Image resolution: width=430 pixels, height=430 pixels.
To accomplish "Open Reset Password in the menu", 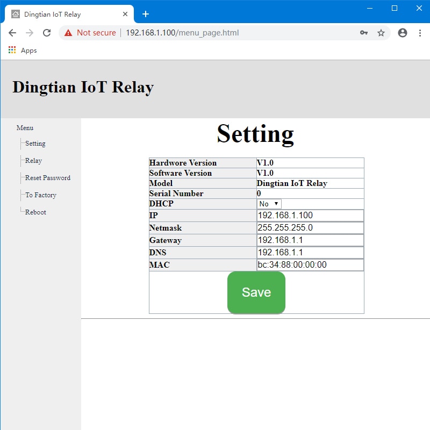I will [48, 178].
